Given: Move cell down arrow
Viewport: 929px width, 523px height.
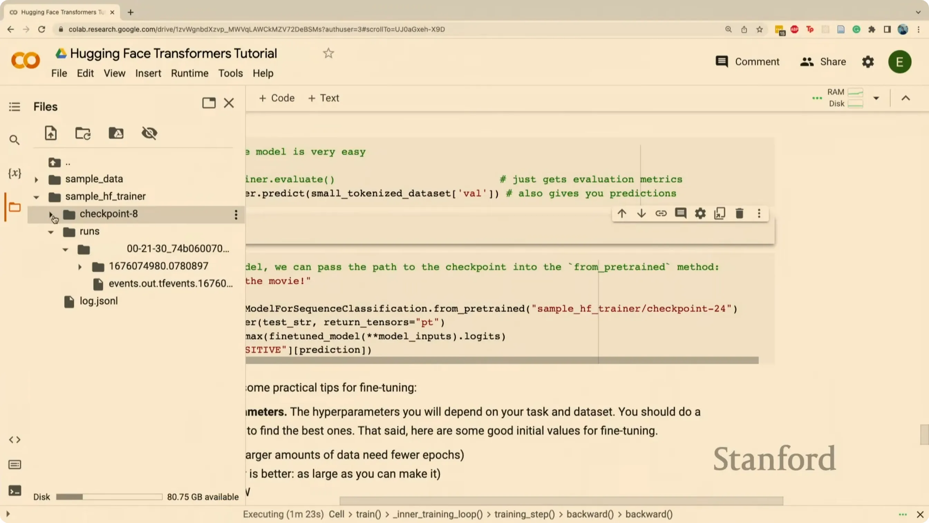Looking at the screenshot, I should (641, 214).
